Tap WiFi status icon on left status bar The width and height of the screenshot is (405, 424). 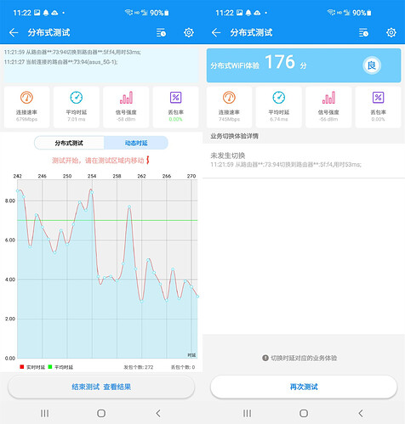pyautogui.click(x=128, y=13)
